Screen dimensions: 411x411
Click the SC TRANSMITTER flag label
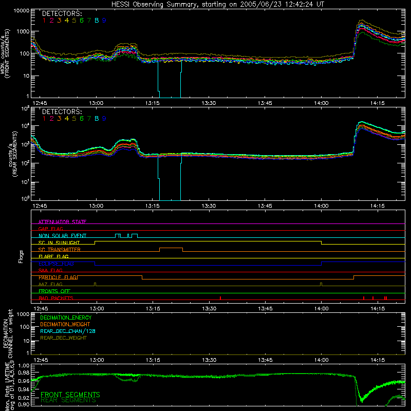[59, 249]
